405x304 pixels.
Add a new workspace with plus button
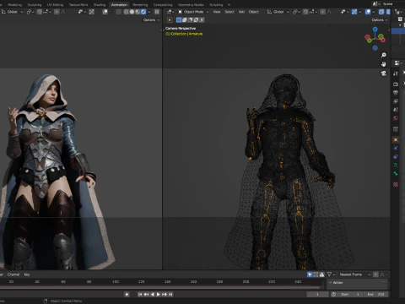[x=229, y=5]
